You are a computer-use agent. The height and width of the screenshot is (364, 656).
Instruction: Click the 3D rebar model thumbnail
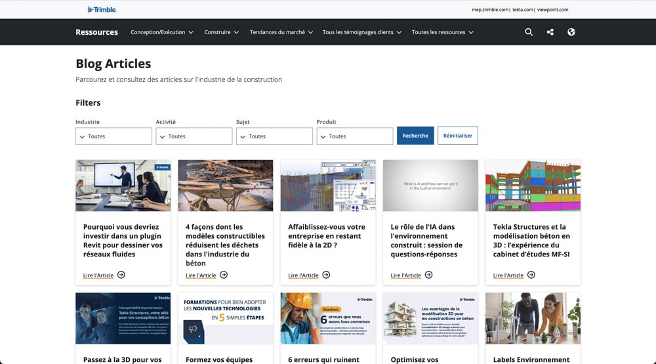click(328, 186)
